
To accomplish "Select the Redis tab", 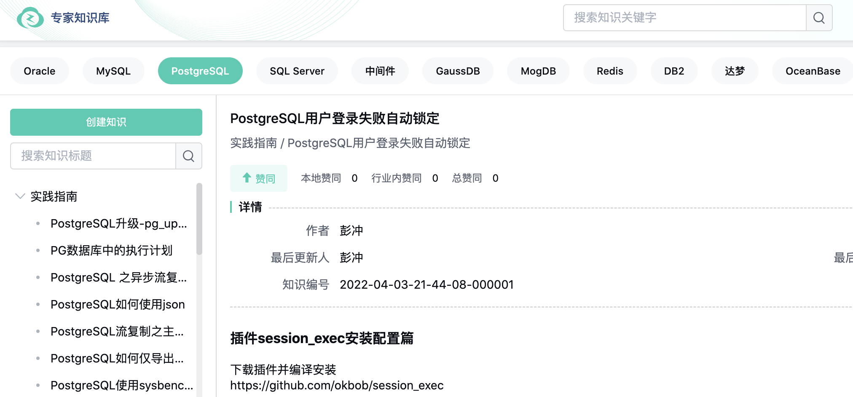I will click(x=609, y=71).
